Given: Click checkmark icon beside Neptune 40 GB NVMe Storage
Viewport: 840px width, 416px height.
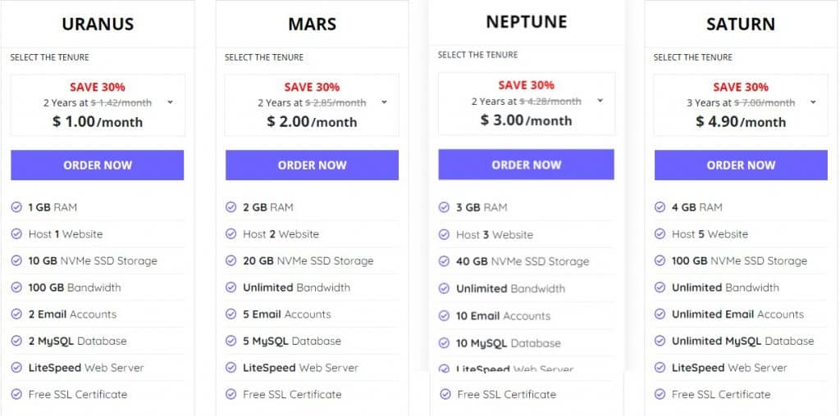Looking at the screenshot, I should coord(445,261).
